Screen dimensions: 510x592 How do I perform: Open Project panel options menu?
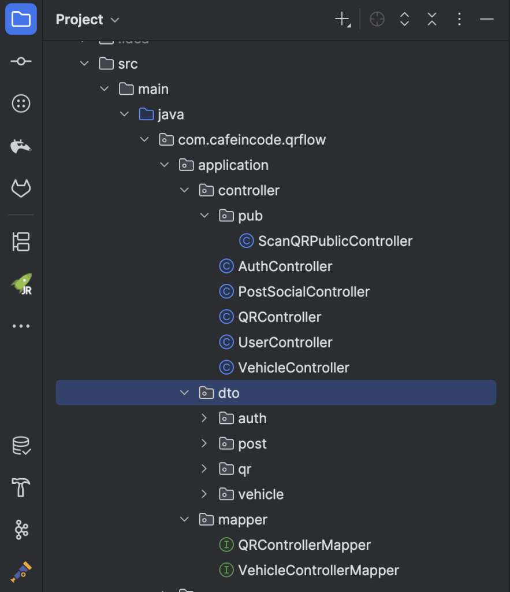tap(459, 20)
